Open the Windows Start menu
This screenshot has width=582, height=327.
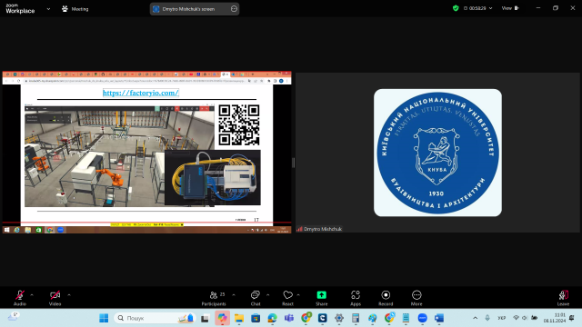point(104,318)
